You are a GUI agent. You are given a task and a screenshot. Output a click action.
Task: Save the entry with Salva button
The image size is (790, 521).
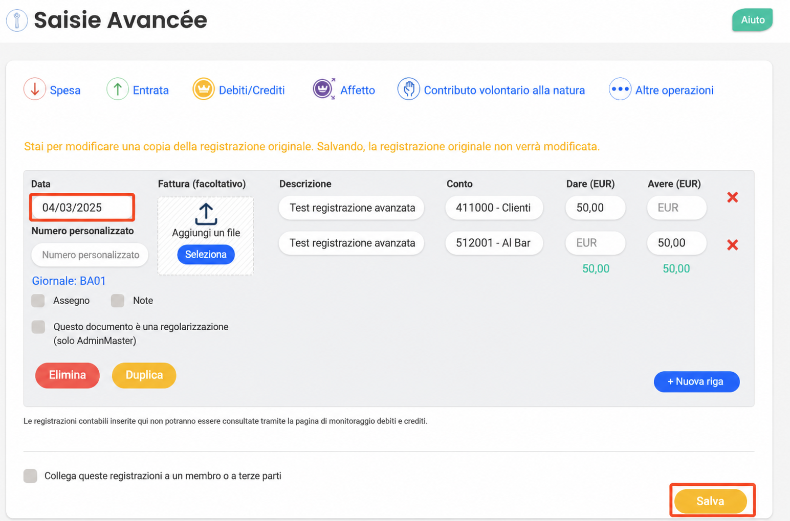pyautogui.click(x=711, y=501)
